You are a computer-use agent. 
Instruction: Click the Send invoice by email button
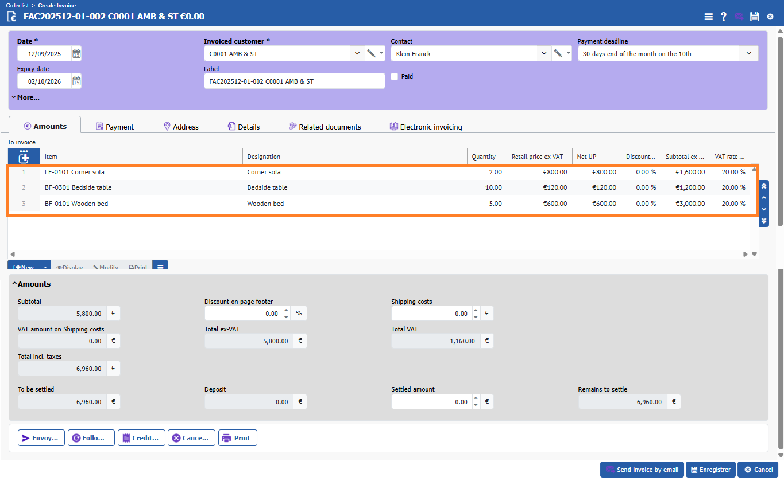tap(642, 470)
